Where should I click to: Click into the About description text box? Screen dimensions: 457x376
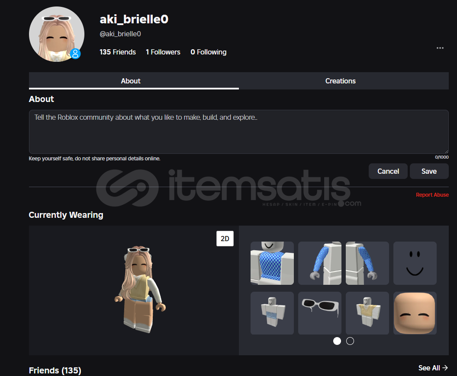238,132
